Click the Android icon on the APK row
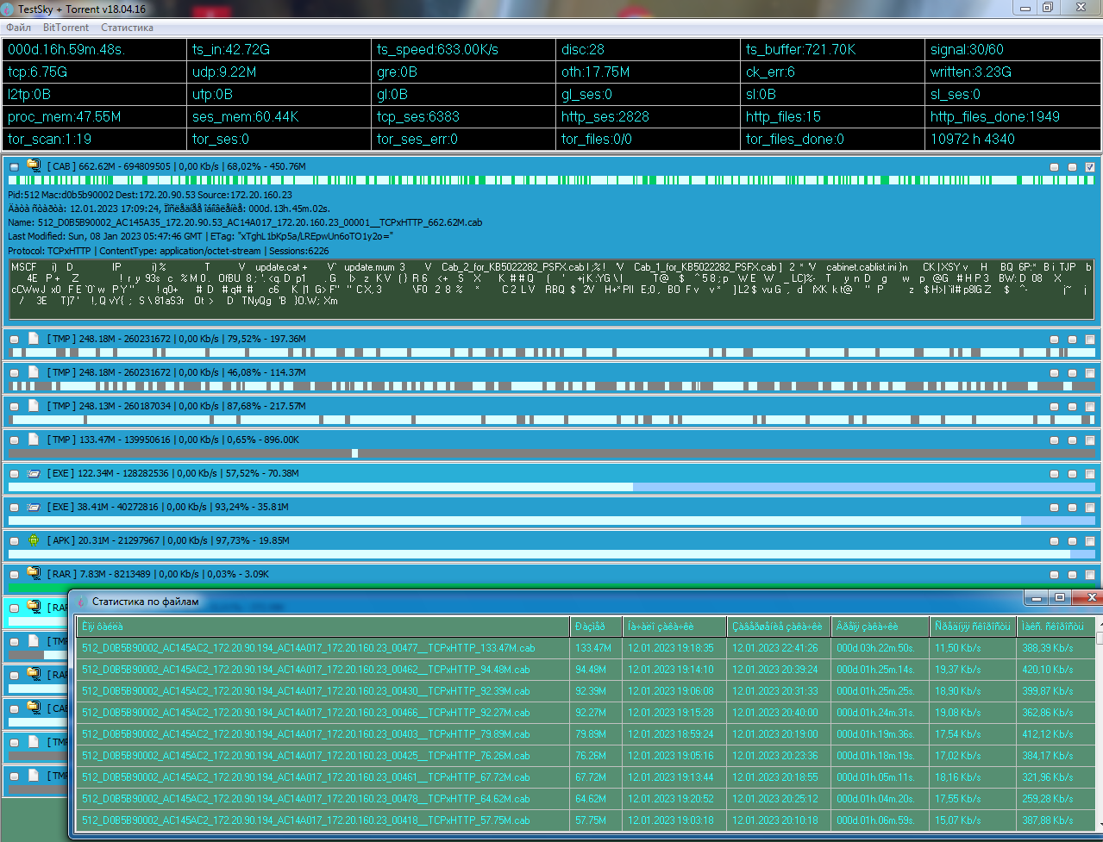 34,540
